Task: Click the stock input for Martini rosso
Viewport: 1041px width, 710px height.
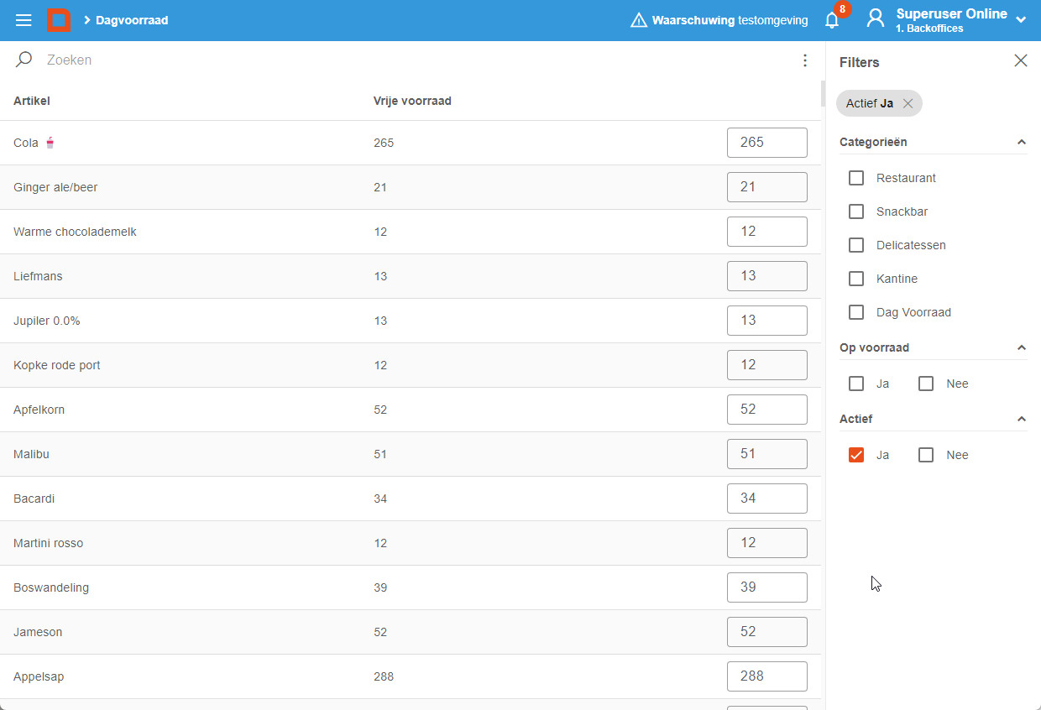Action: [767, 543]
